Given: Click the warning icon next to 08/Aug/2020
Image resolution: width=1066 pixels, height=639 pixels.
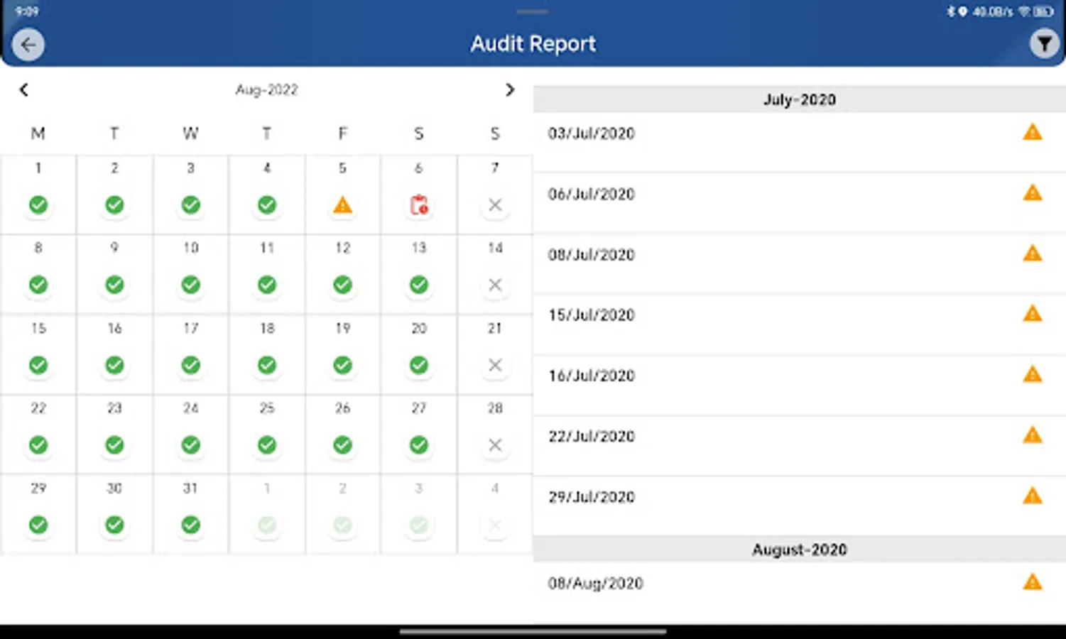Looking at the screenshot, I should 1031,582.
